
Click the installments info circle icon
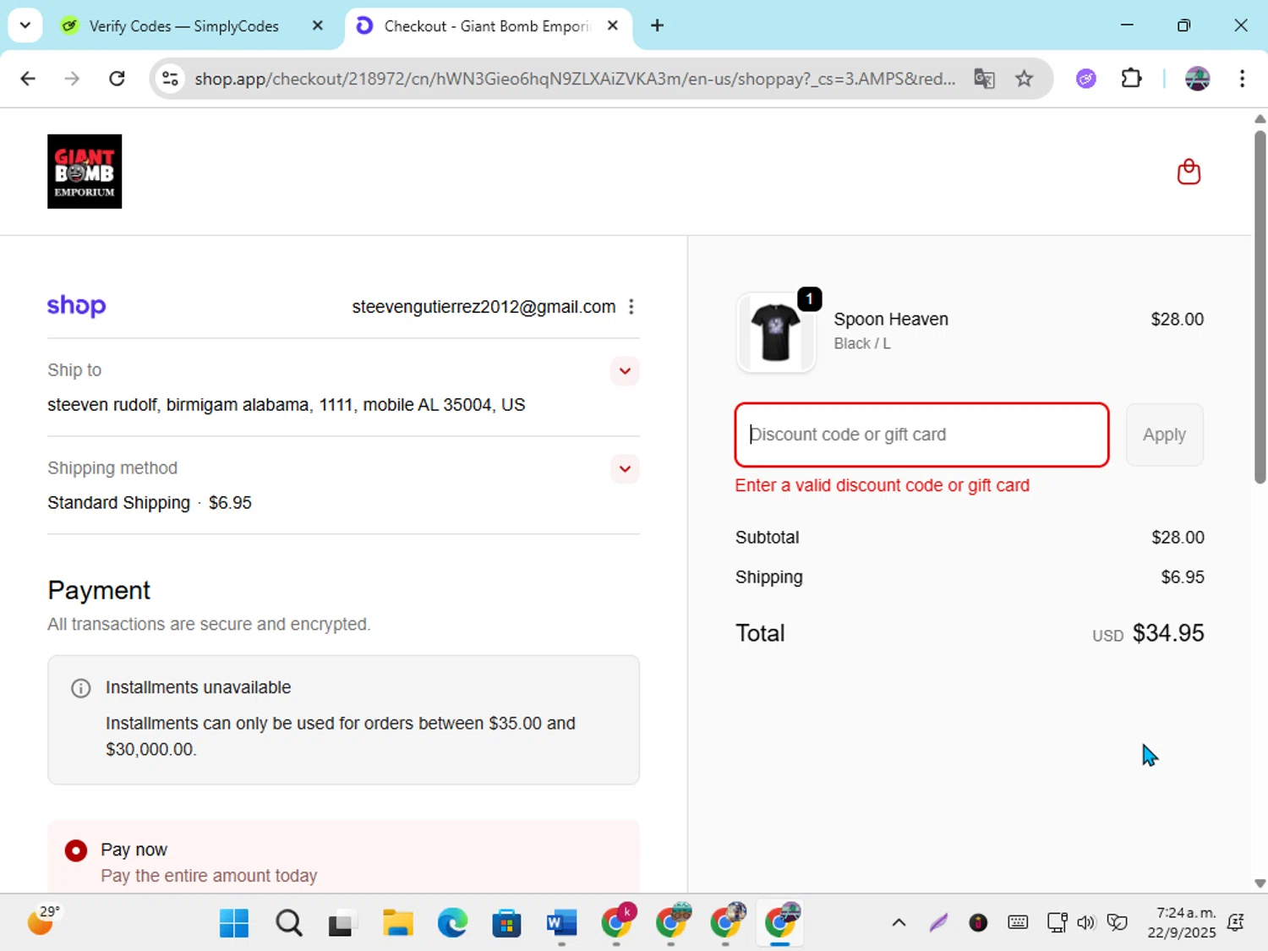pos(81,688)
